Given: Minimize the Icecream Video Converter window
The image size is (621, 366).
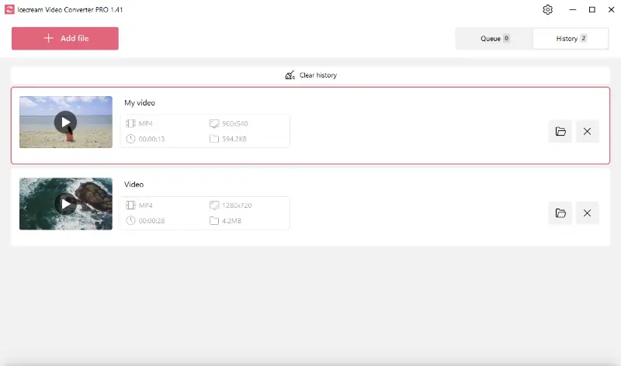Looking at the screenshot, I should [x=573, y=9].
